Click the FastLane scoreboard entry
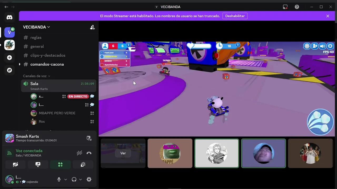337x189 pixels. 115,53
